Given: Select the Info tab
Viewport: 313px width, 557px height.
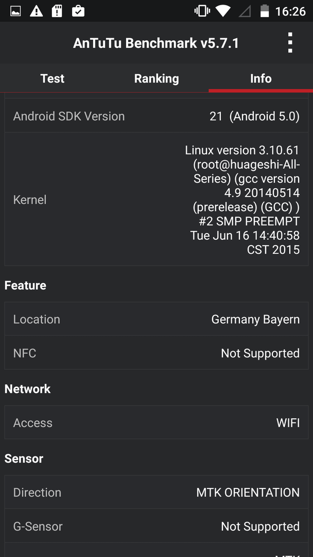Looking at the screenshot, I should (x=260, y=78).
